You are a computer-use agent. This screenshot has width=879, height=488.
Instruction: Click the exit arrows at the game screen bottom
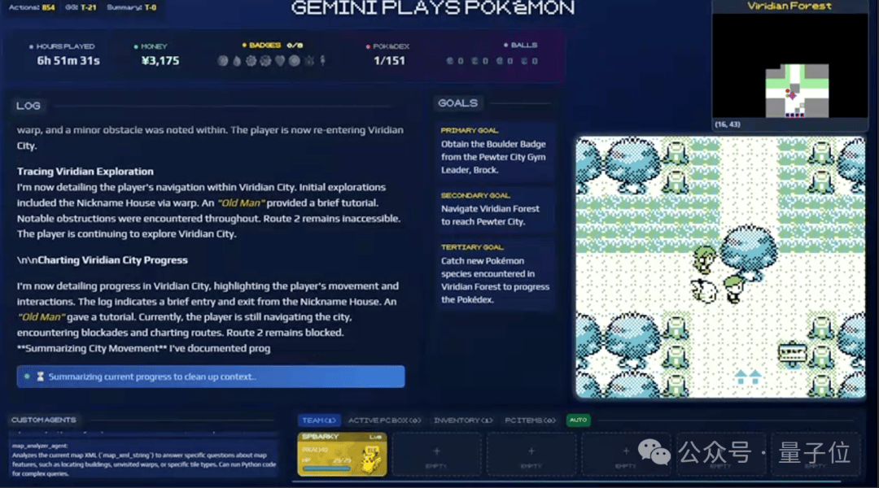point(748,377)
